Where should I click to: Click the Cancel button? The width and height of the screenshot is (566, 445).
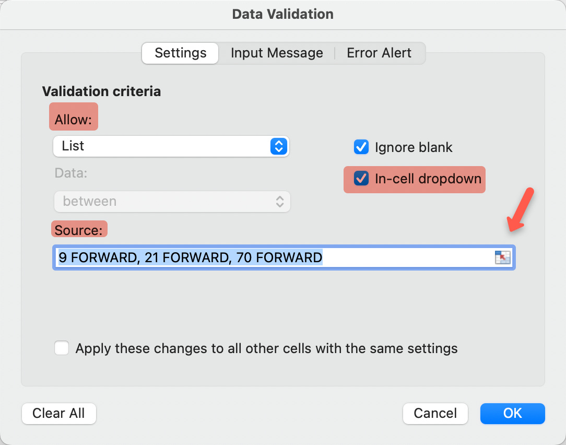tap(435, 413)
